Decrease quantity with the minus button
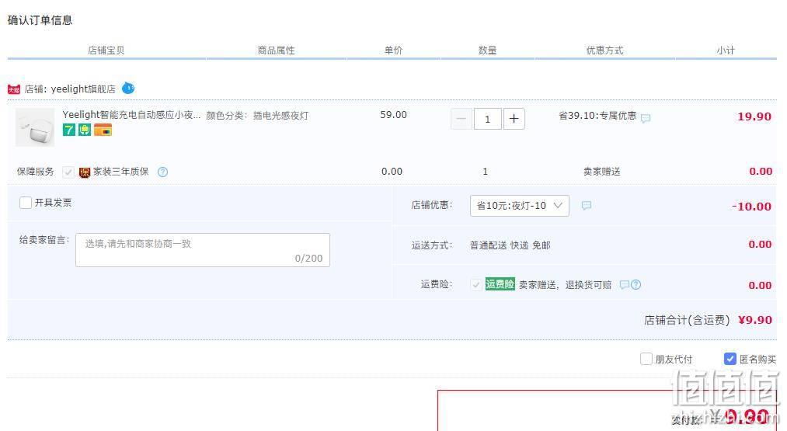Image resolution: width=787 pixels, height=431 pixels. (461, 119)
